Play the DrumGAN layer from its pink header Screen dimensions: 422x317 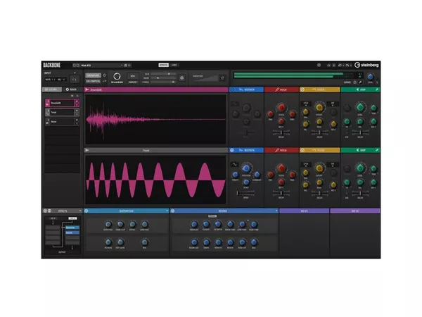(87, 89)
